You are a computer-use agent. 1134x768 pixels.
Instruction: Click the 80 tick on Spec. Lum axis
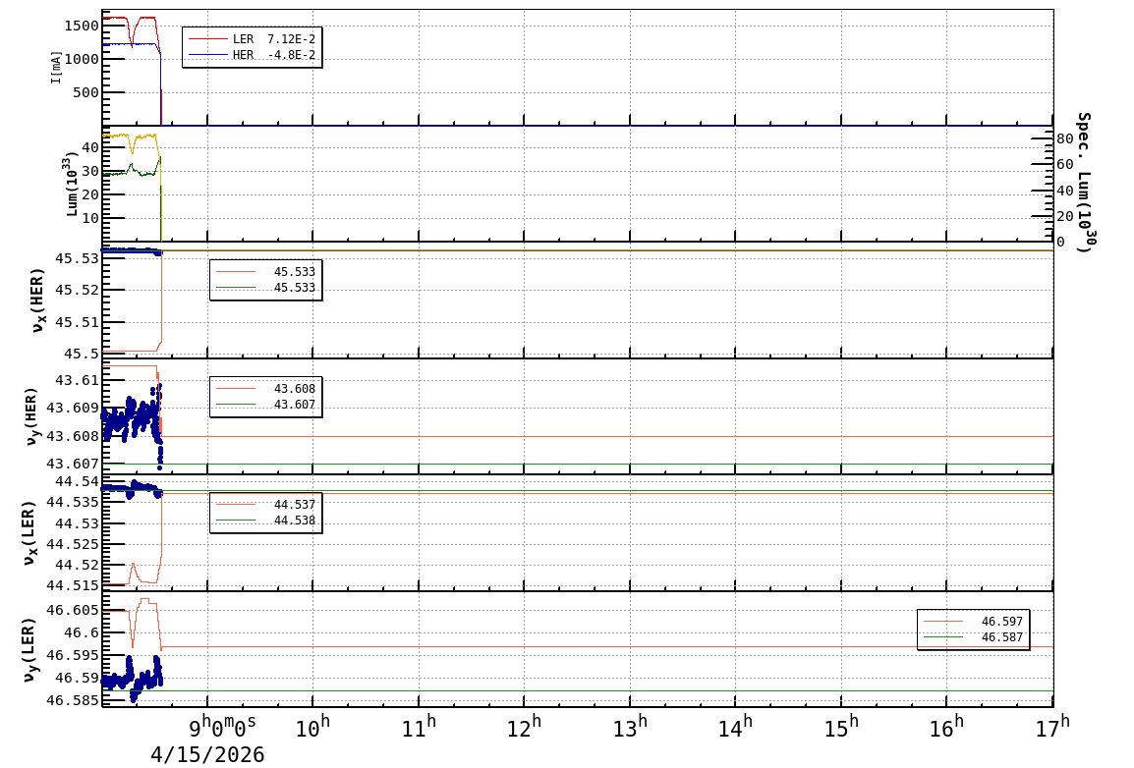1065,138
